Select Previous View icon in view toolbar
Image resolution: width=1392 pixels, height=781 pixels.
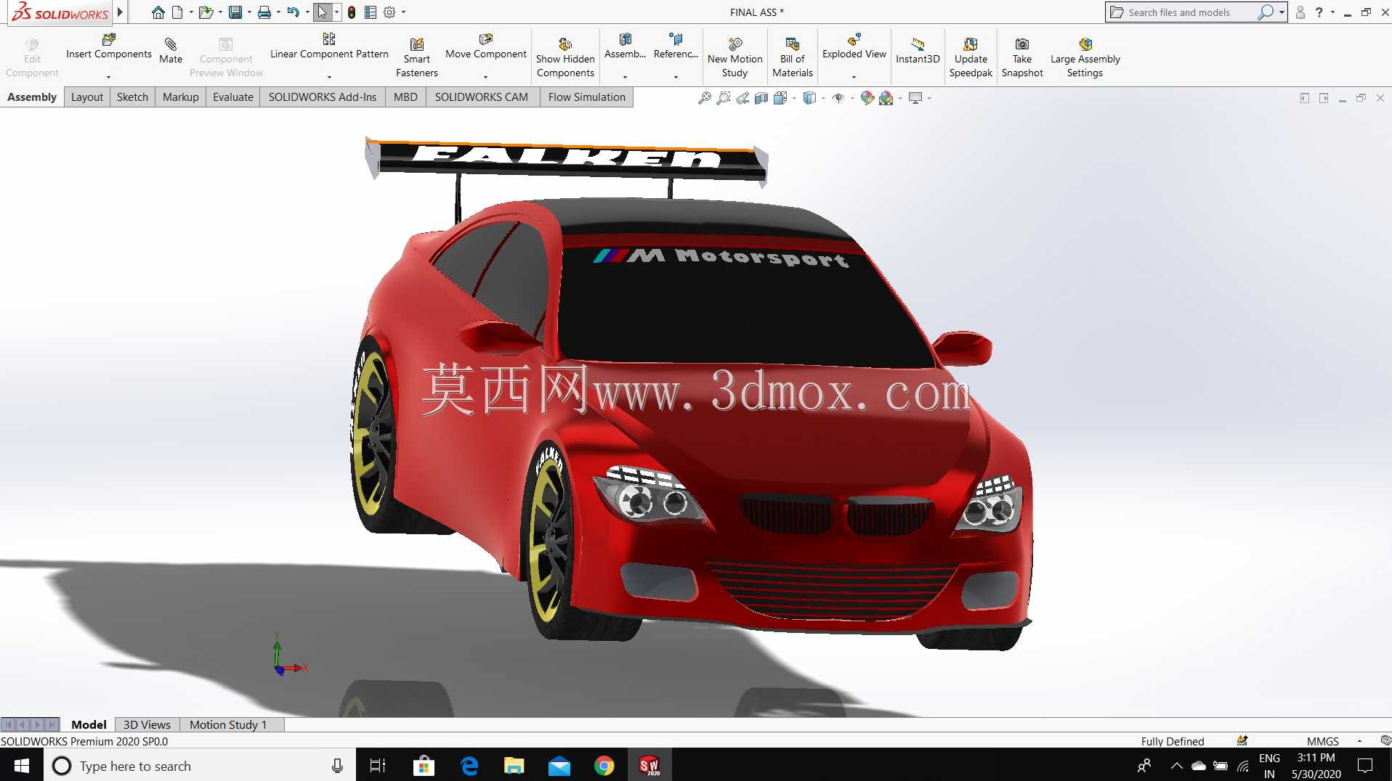pos(742,98)
